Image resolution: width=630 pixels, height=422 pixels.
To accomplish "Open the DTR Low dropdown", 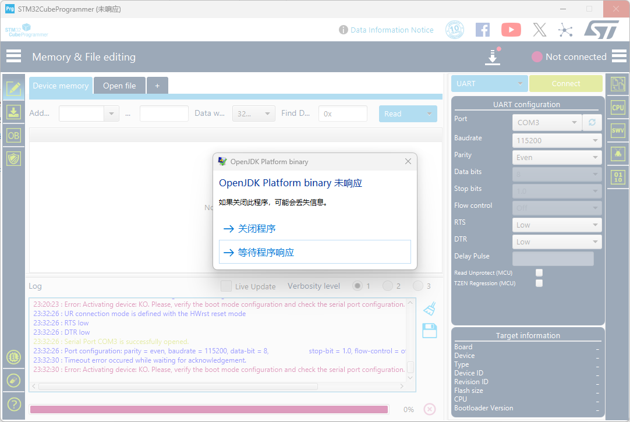I will 557,242.
